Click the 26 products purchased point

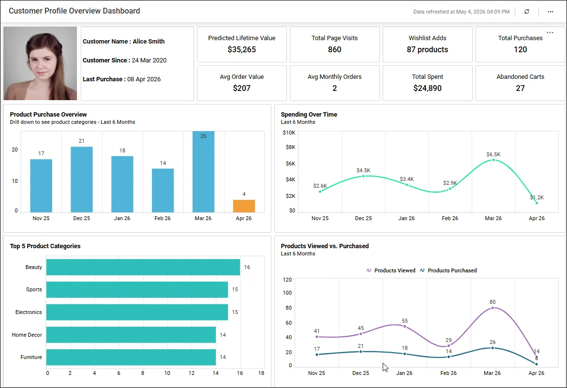click(492, 348)
